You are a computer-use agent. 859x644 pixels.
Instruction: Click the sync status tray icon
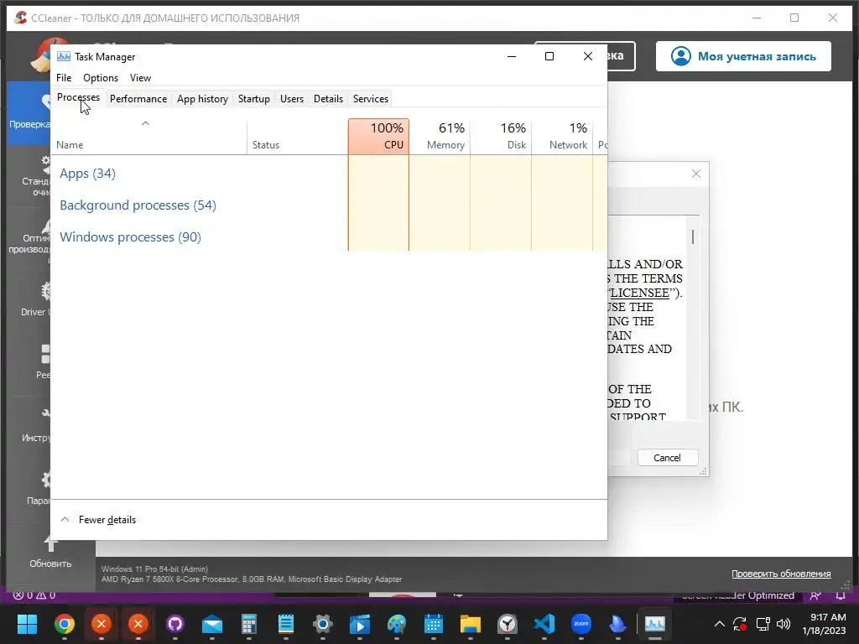pyautogui.click(x=740, y=624)
